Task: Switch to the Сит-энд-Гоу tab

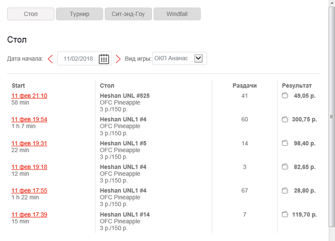Action: (x=128, y=14)
